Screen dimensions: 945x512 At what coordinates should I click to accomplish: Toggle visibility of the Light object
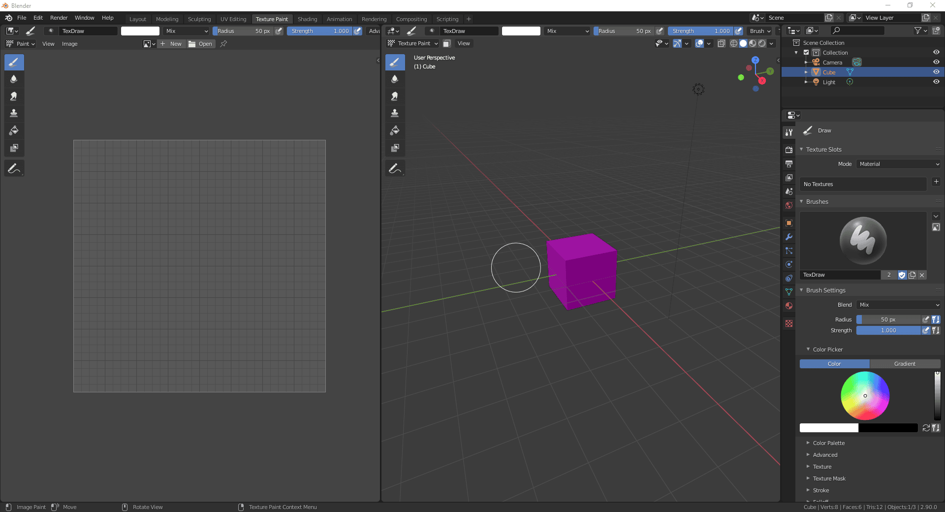point(936,82)
